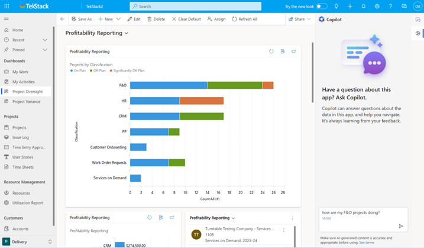
Task: Refresh the lower Profitability Reporting chart
Action: click(150, 217)
